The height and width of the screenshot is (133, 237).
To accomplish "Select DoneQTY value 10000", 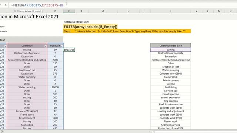I will (x=55, y=87).
